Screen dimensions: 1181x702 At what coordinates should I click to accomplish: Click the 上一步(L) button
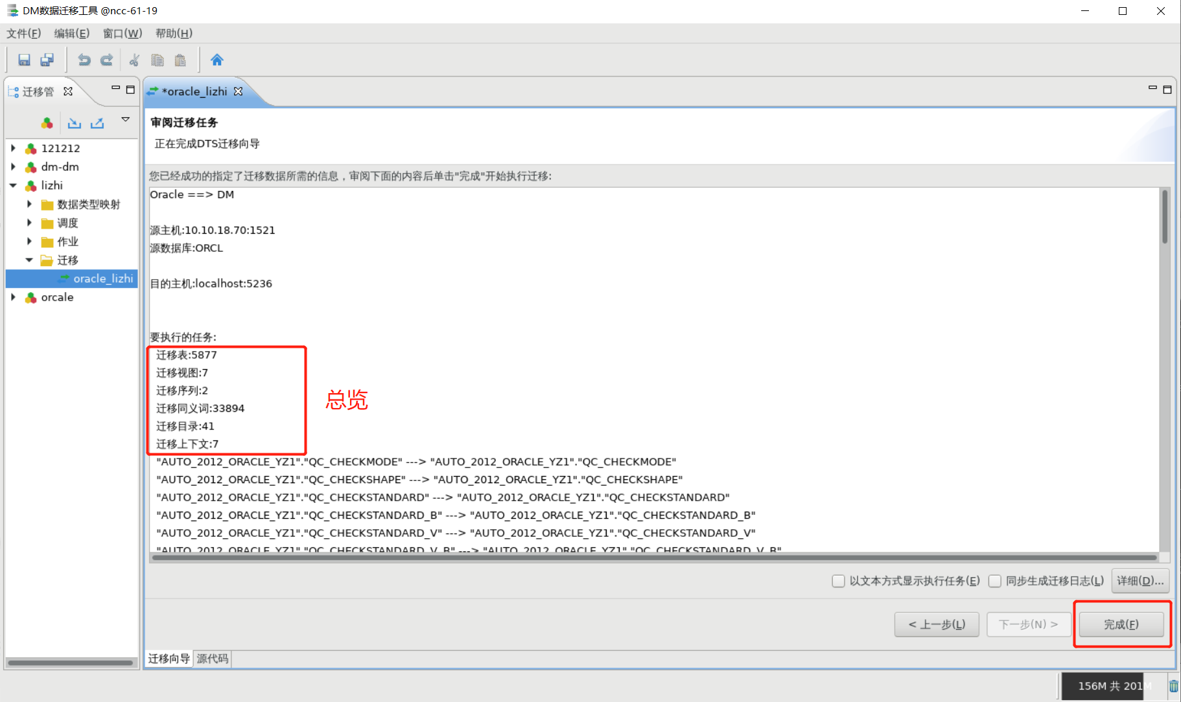click(x=937, y=624)
